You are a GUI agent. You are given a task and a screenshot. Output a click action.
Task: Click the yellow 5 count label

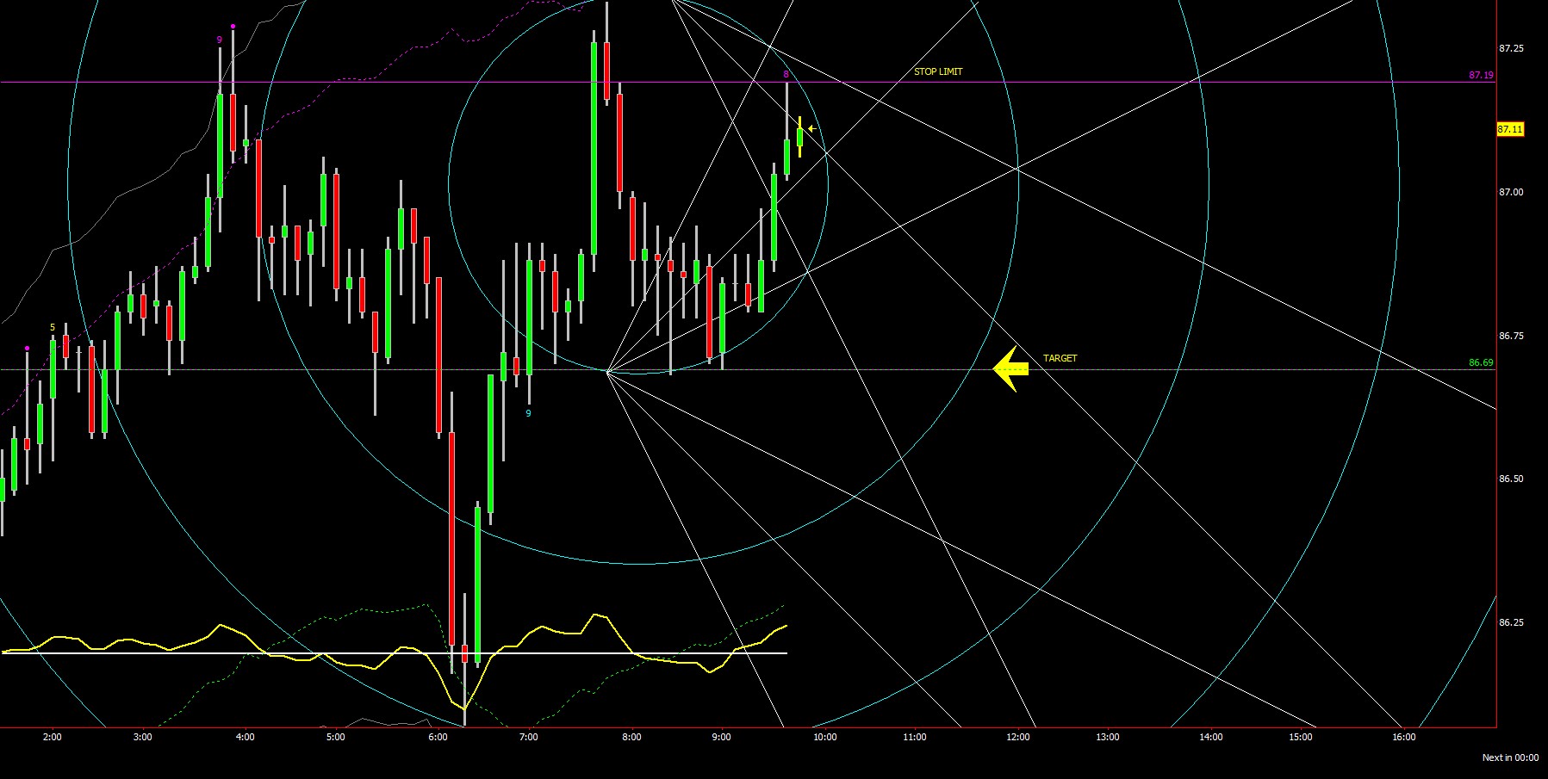tap(53, 327)
